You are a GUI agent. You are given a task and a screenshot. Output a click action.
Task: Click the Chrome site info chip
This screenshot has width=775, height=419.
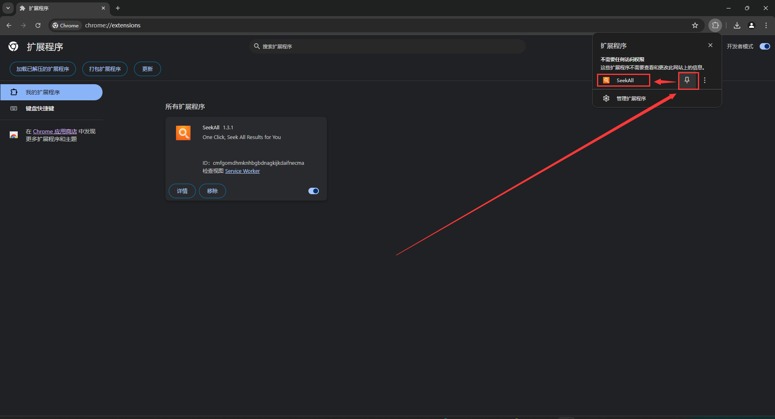[66, 25]
